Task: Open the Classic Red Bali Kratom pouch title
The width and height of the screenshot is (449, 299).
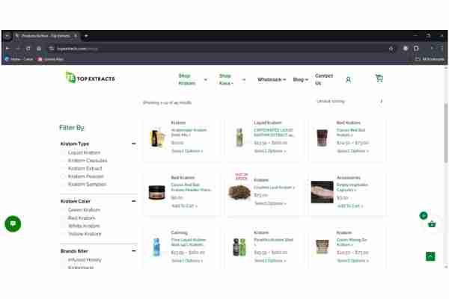Action: coord(351,132)
